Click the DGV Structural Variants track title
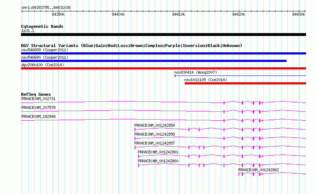This screenshot has width=316, height=194. click(x=132, y=46)
